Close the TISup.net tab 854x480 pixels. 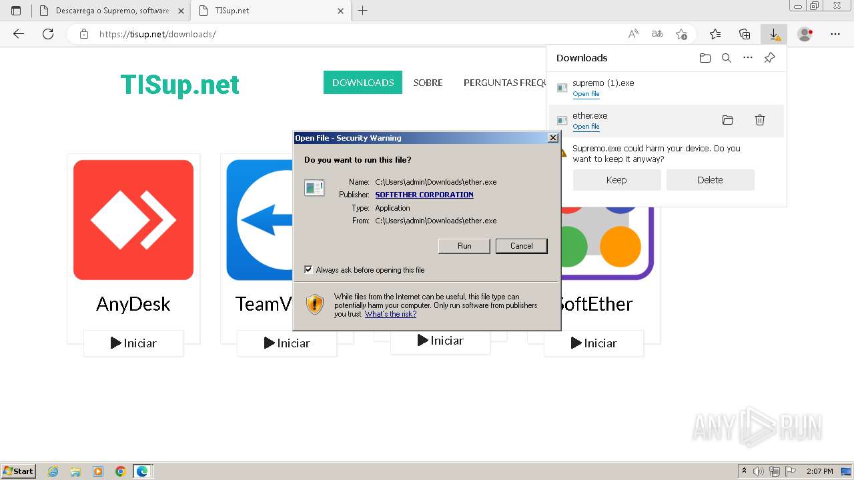pos(340,11)
